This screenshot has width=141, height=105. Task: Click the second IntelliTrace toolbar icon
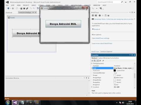pyautogui.click(x=96, y=15)
